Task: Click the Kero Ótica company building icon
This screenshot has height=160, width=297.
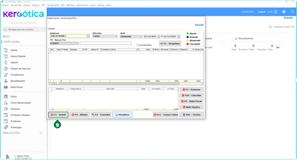Action: (x=7, y=157)
